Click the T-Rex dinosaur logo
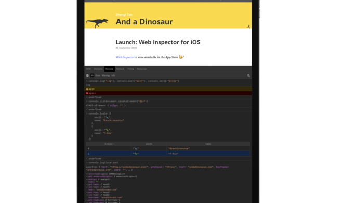 pyautogui.click(x=97, y=23)
